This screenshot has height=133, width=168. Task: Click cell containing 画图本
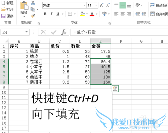(x=39, y=77)
